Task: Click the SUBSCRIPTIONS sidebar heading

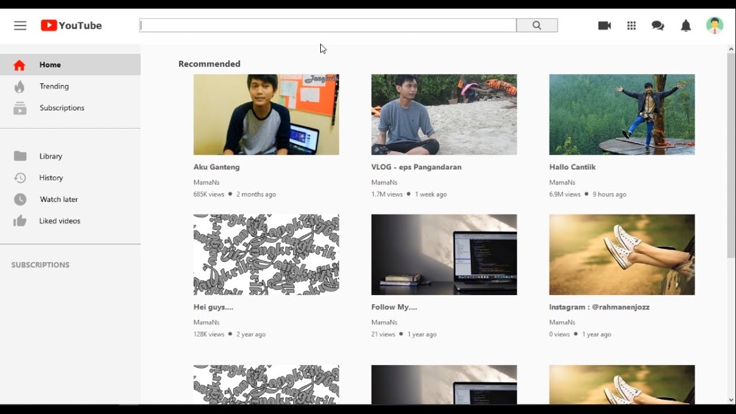Action: coord(40,265)
